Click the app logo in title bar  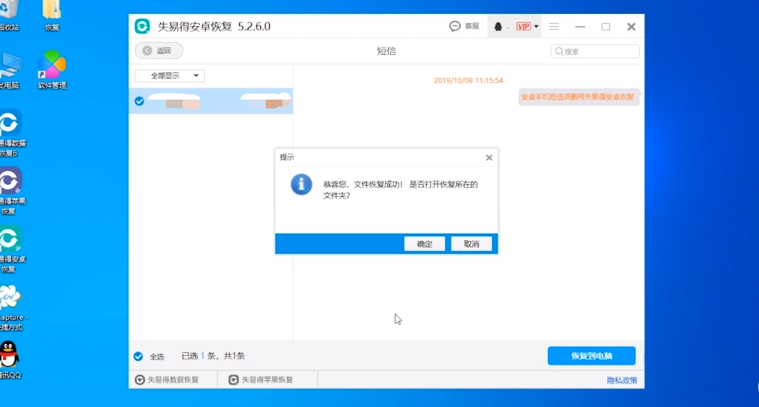(142, 27)
